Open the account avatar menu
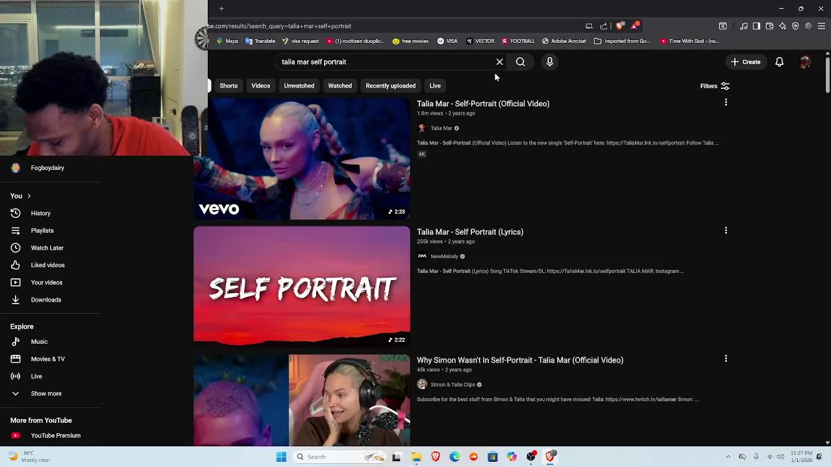Screen dimensions: 831x467 click(x=805, y=62)
